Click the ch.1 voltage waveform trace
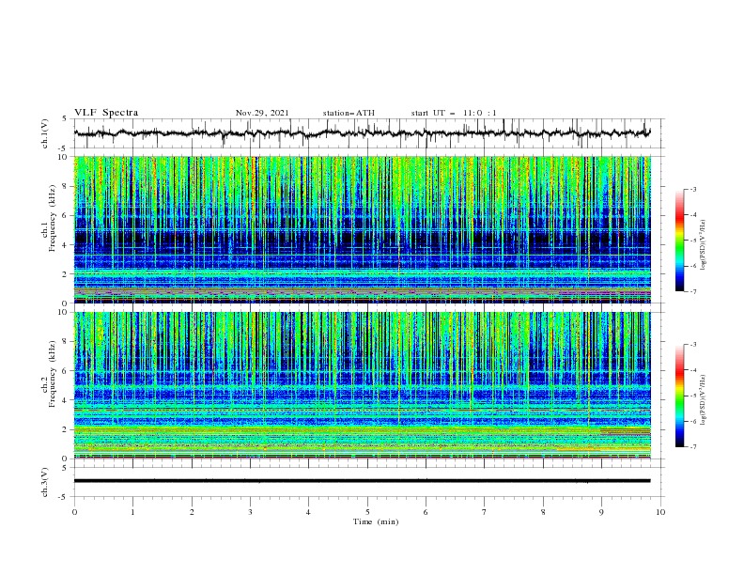Image resolution: width=744 pixels, height=575 pixels. click(362, 133)
